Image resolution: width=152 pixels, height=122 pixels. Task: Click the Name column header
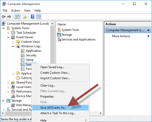tap(62, 24)
